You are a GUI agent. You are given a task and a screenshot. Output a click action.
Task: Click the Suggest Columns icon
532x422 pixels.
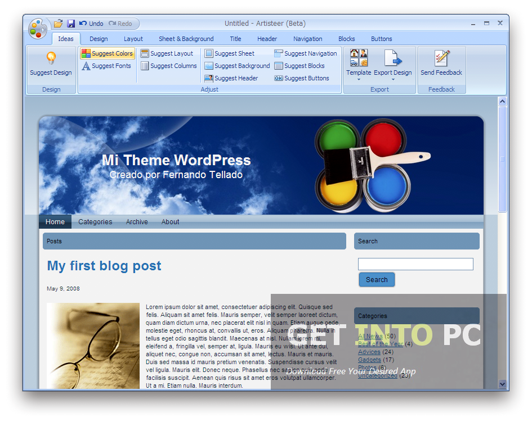pos(145,66)
